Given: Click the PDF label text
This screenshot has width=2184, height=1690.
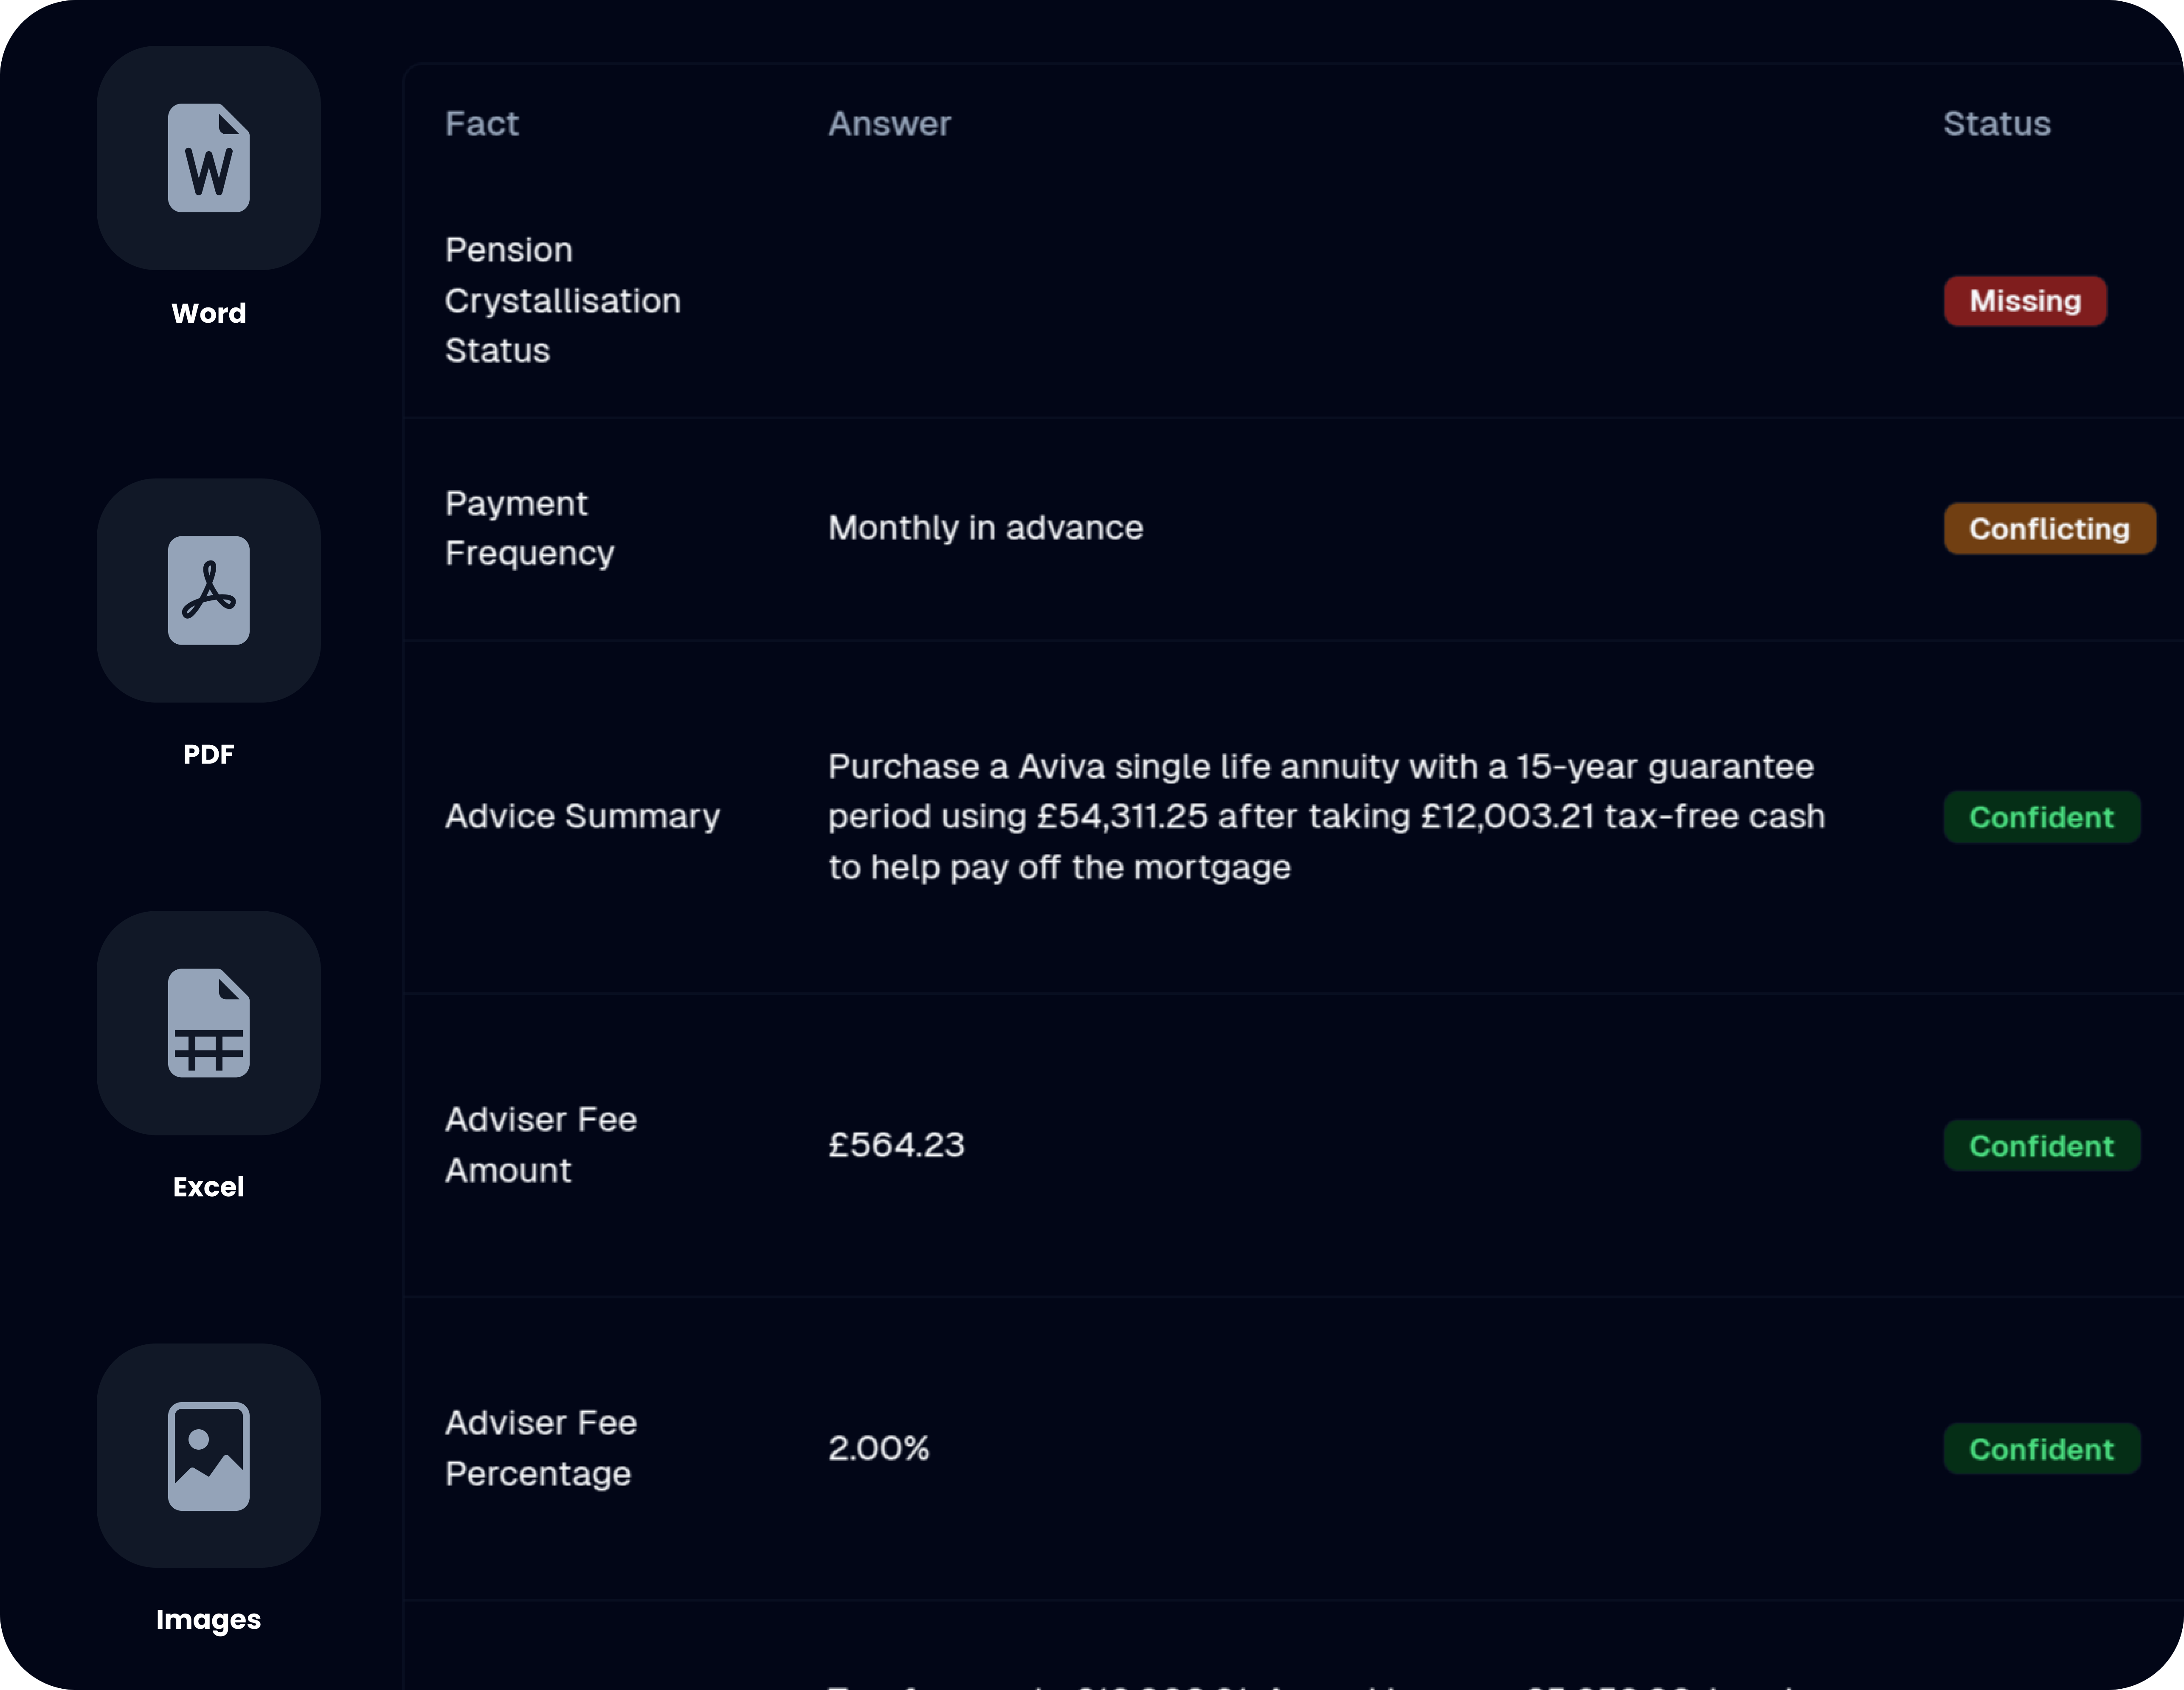Looking at the screenshot, I should (x=208, y=754).
